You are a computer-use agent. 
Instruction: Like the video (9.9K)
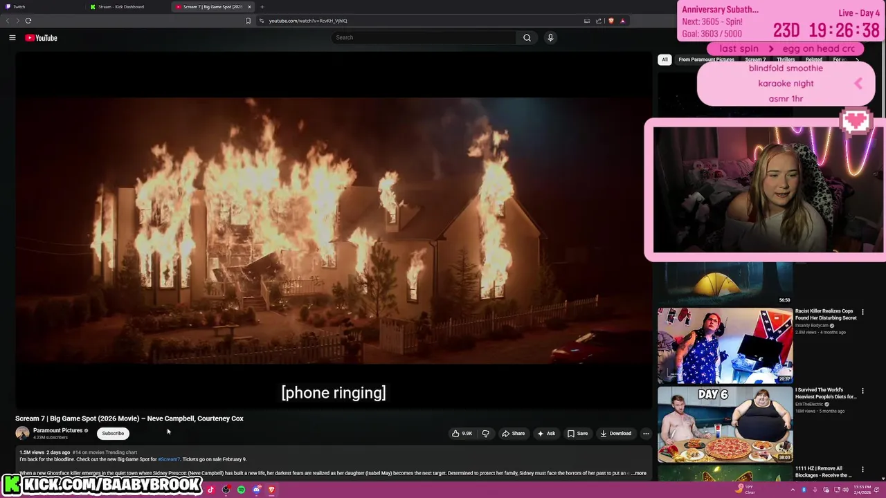(x=462, y=434)
